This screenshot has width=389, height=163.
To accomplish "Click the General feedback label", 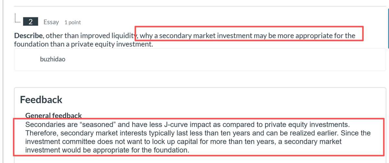I will point(53,115).
